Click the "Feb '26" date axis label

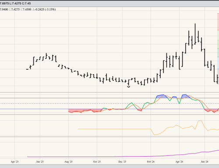click(x=151, y=162)
